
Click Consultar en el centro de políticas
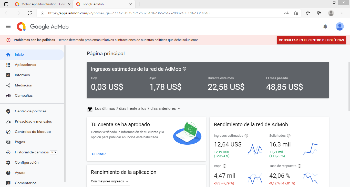click(x=311, y=40)
